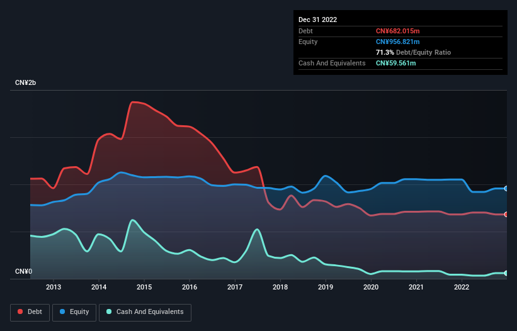Screen dimensions: 517x331
Task: Click the Equity row label in tooltip
Action: tap(308, 42)
